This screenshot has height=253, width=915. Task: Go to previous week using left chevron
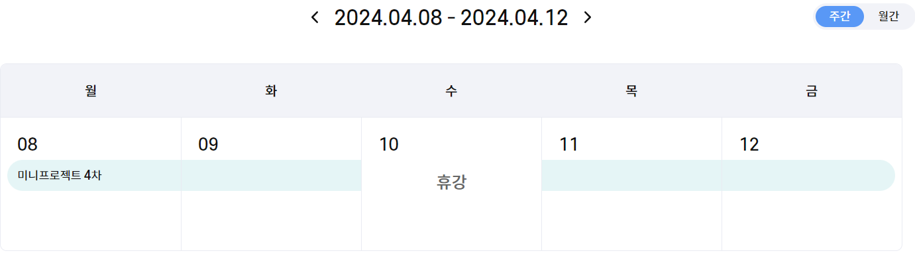click(315, 18)
